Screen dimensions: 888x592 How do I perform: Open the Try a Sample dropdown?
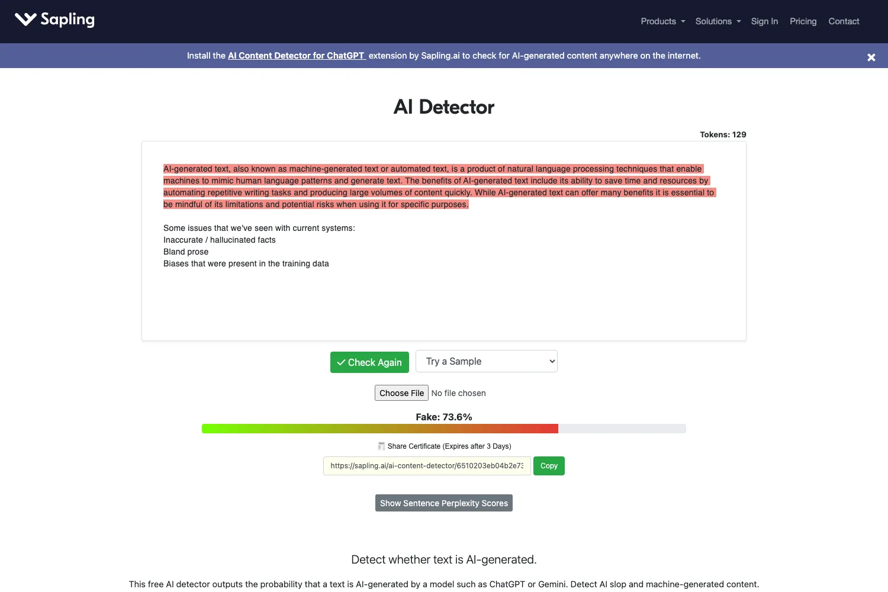(487, 361)
